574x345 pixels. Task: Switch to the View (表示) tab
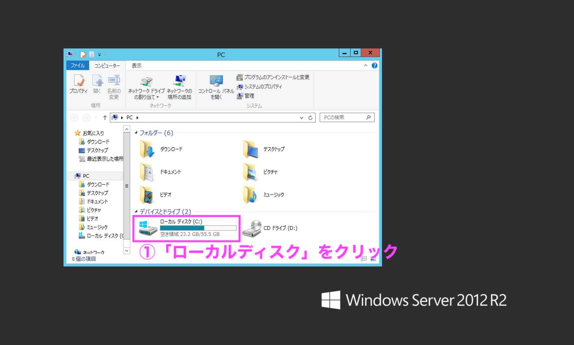coord(136,66)
